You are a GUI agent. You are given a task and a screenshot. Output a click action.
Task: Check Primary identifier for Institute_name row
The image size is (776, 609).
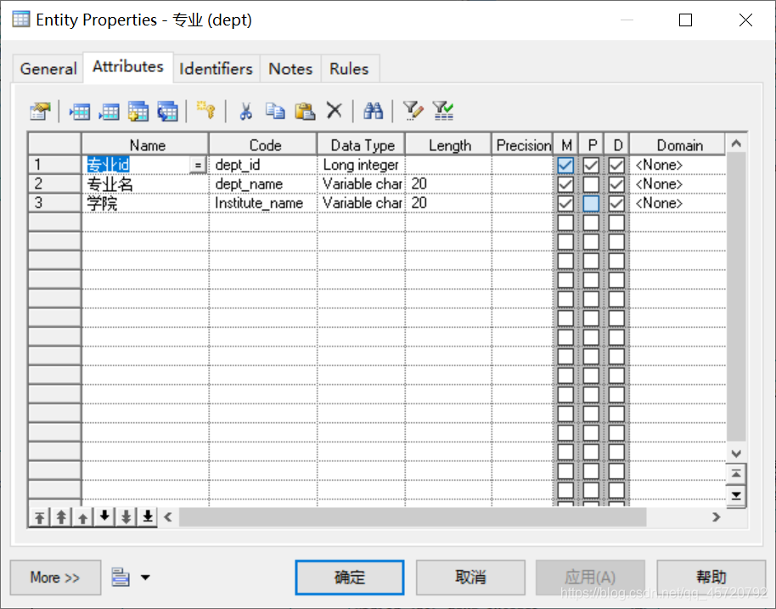(x=591, y=204)
